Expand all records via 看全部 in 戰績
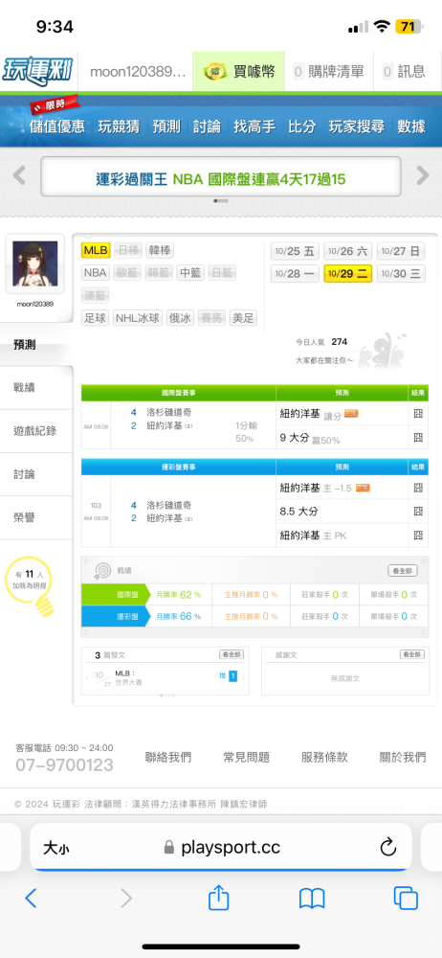This screenshot has width=442, height=958. click(403, 571)
